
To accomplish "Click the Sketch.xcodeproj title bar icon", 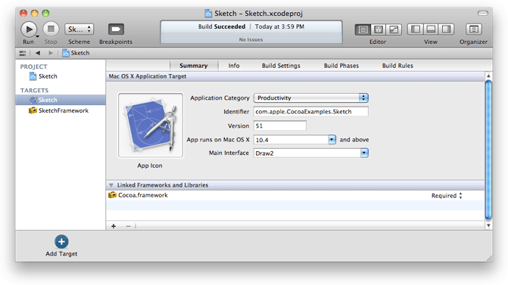I will click(x=208, y=14).
